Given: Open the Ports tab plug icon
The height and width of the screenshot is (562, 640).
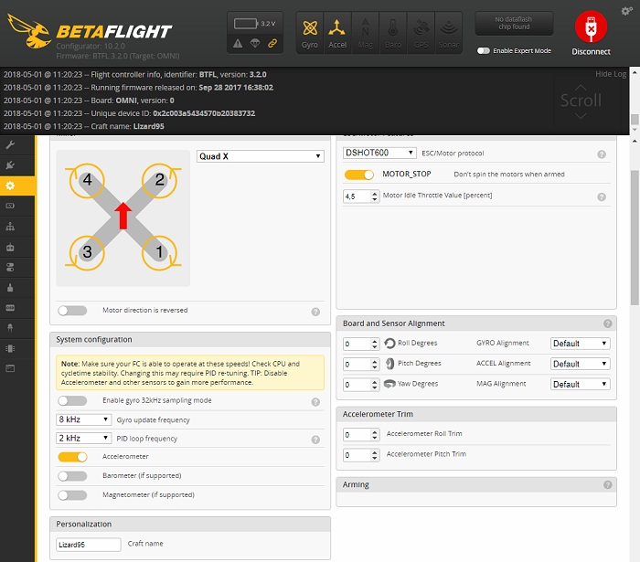Looking at the screenshot, I should 10,165.
